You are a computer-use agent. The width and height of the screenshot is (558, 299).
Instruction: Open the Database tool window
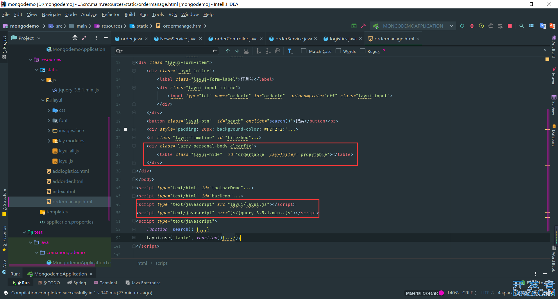click(554, 135)
